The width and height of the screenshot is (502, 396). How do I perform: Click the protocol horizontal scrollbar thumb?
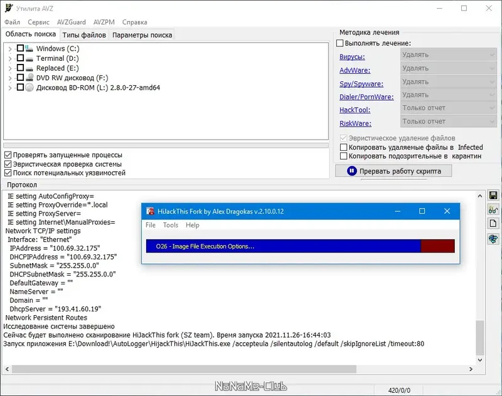click(184, 369)
